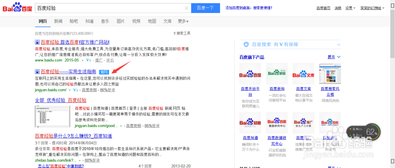Click 80%好评 on zhidao result
Viewport: 395px width, 168px height.
(x=92, y=160)
